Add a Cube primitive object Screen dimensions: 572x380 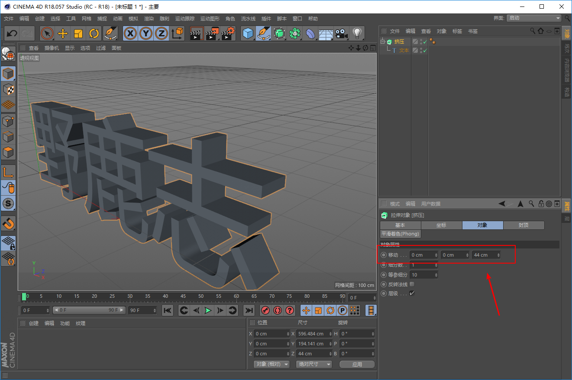248,33
